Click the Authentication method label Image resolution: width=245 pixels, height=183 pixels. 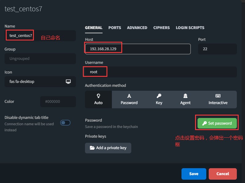point(105,86)
